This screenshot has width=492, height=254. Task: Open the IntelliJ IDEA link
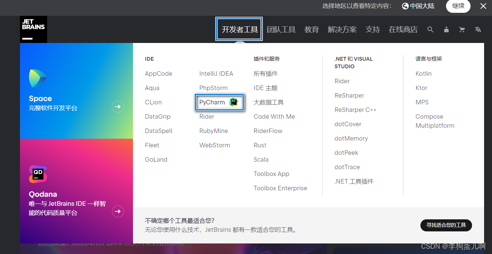216,73
